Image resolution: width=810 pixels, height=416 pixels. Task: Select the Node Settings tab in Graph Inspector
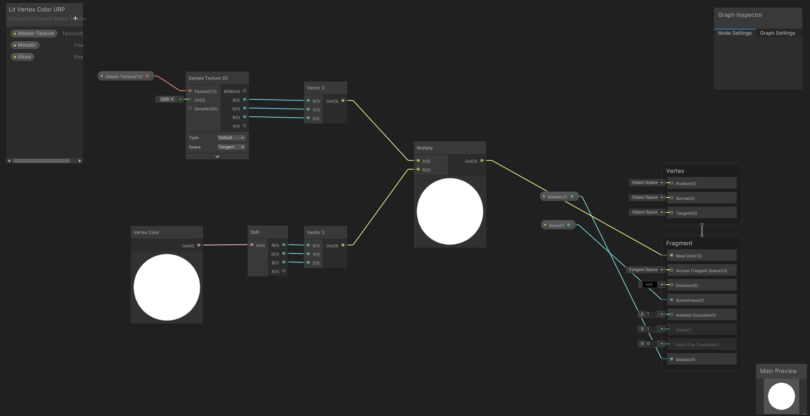coord(735,33)
